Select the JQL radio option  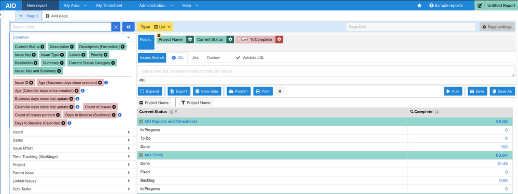tap(174, 57)
